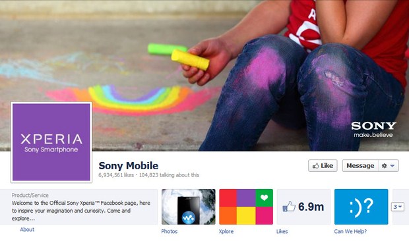Viewport: 409px width, 241px height.
Task: Open the Photos label link
Action: point(170,231)
